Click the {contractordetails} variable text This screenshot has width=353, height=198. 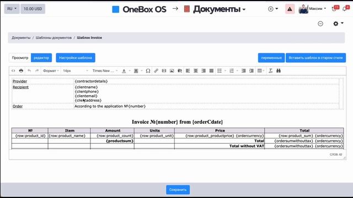point(91,81)
